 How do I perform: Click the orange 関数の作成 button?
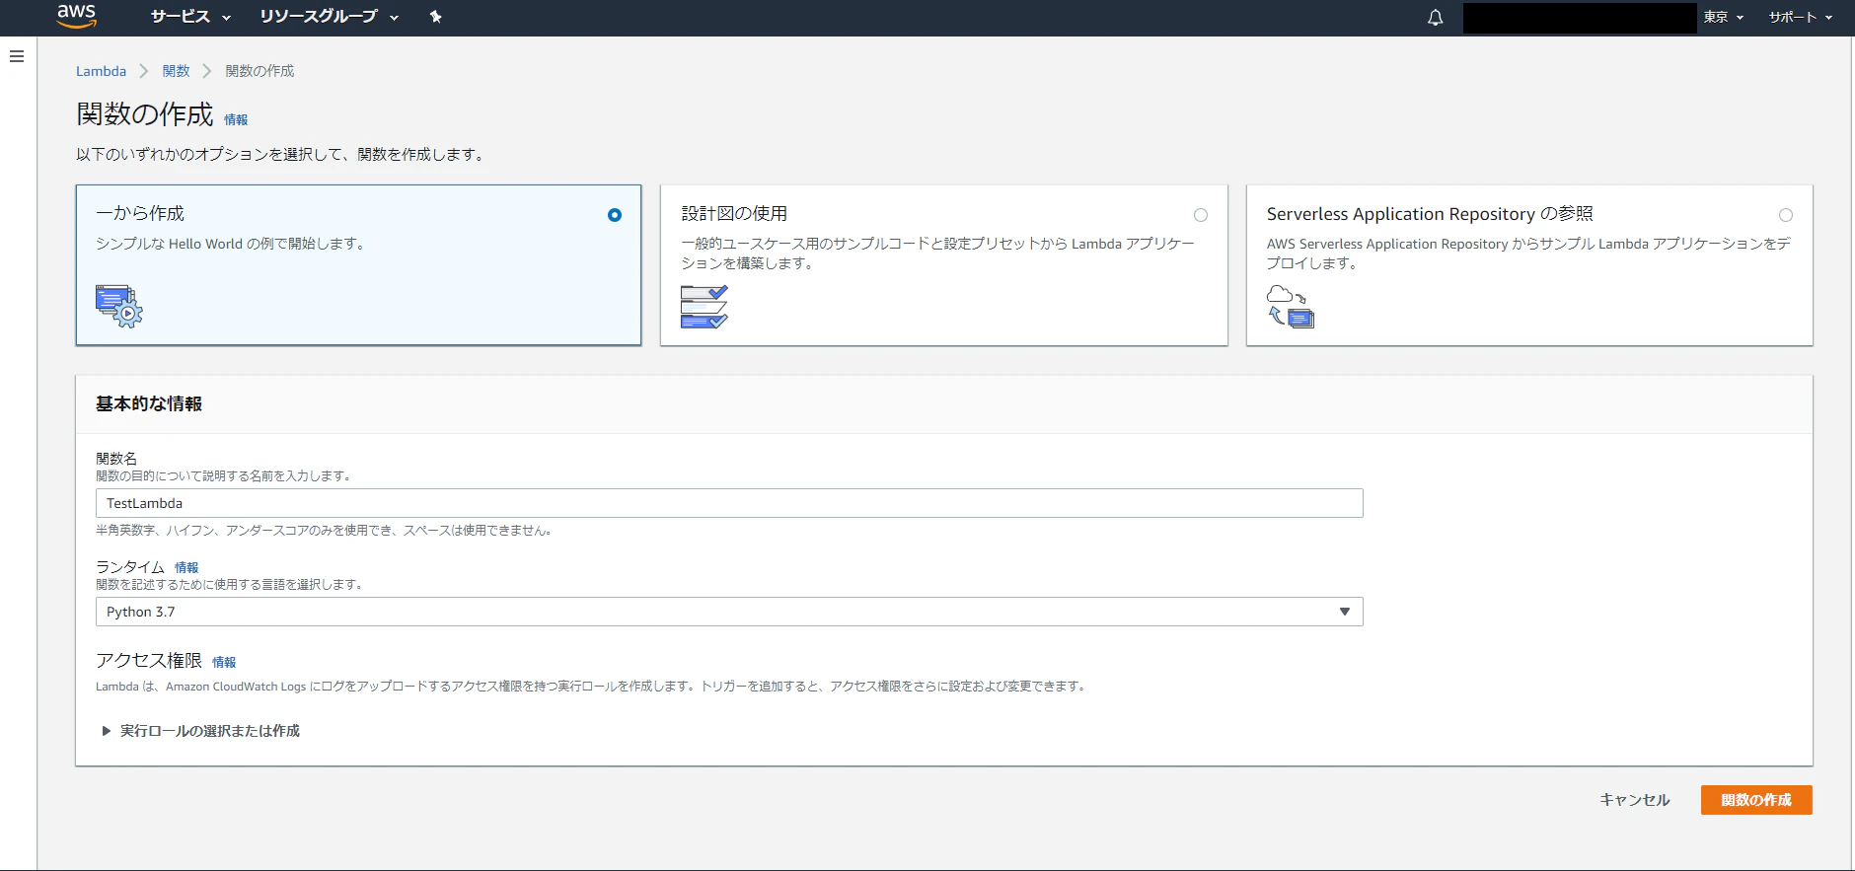point(1756,800)
